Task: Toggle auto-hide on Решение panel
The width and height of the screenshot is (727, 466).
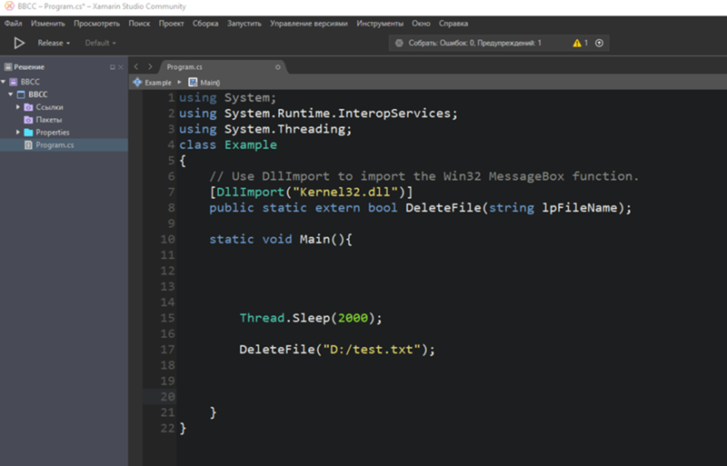Action: pos(112,67)
